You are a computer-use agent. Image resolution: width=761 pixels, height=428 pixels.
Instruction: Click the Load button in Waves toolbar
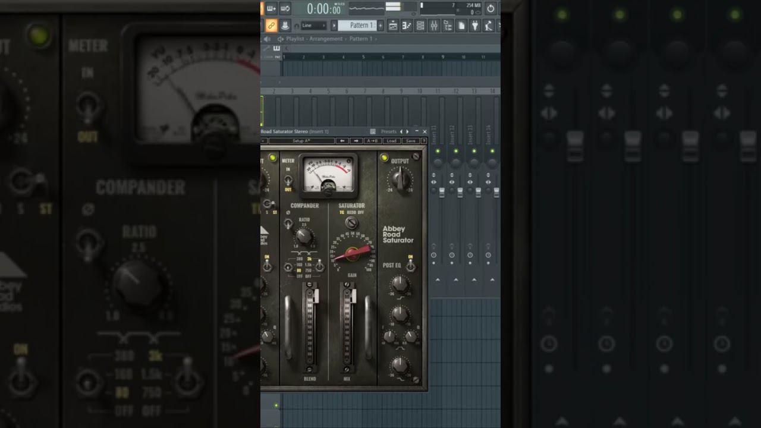point(391,141)
